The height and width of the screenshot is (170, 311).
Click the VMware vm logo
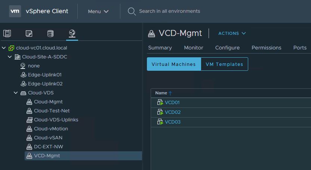[x=15, y=11]
